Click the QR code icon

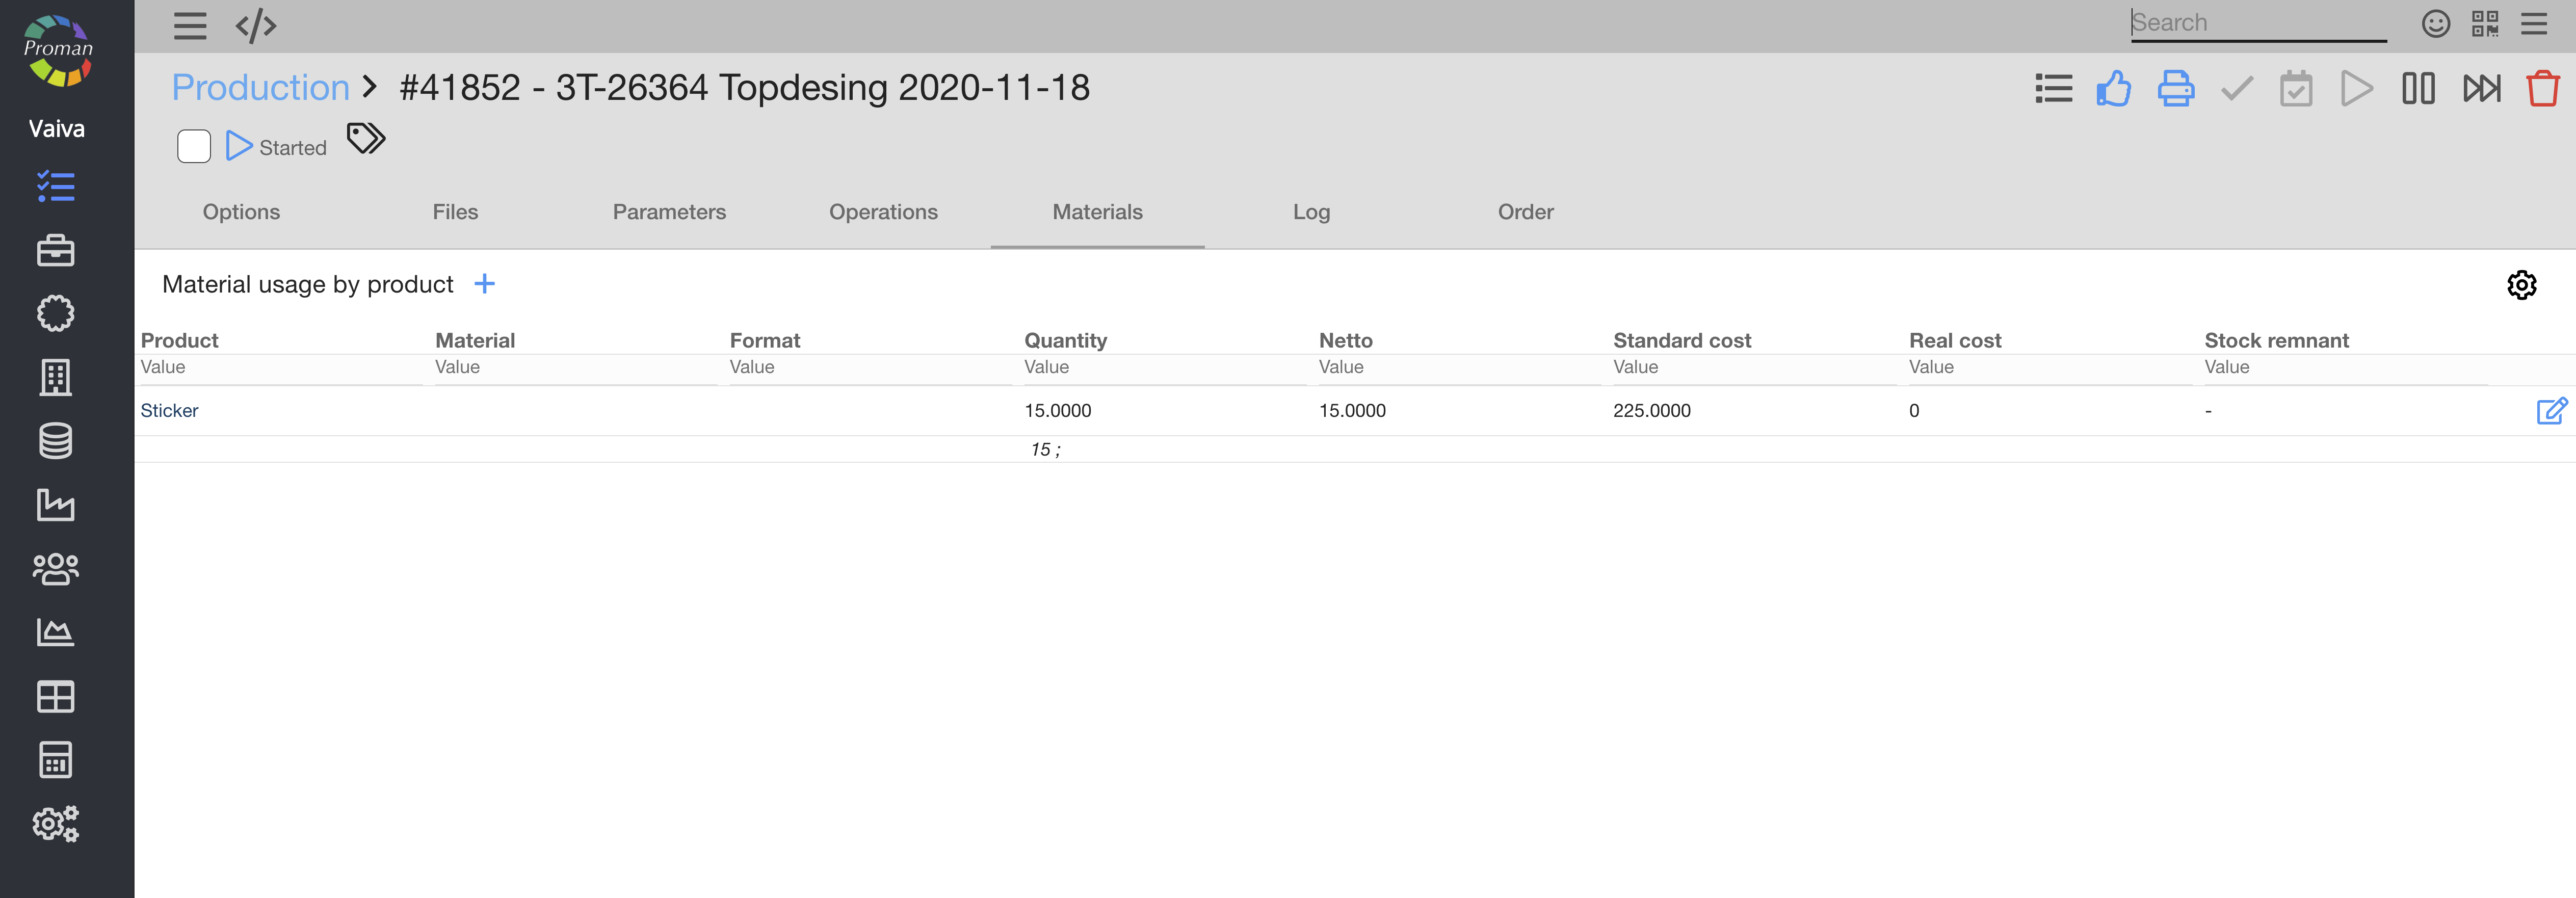pyautogui.click(x=2485, y=24)
